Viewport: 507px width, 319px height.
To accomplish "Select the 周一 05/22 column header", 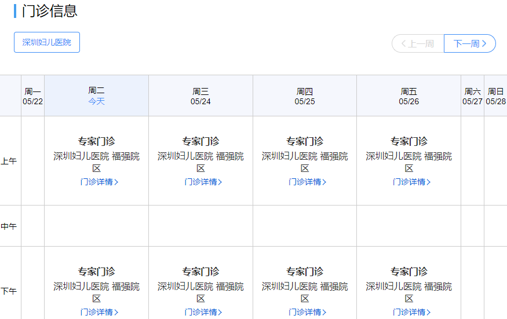I will [x=33, y=96].
